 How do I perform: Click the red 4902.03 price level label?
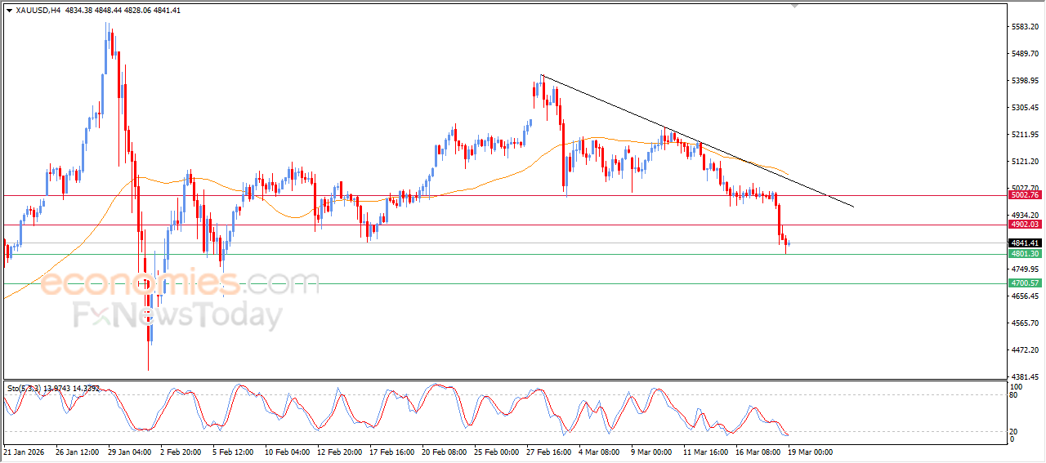[x=1025, y=225]
